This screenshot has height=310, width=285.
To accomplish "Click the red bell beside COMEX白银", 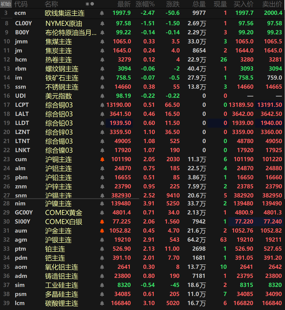I will (102, 222).
